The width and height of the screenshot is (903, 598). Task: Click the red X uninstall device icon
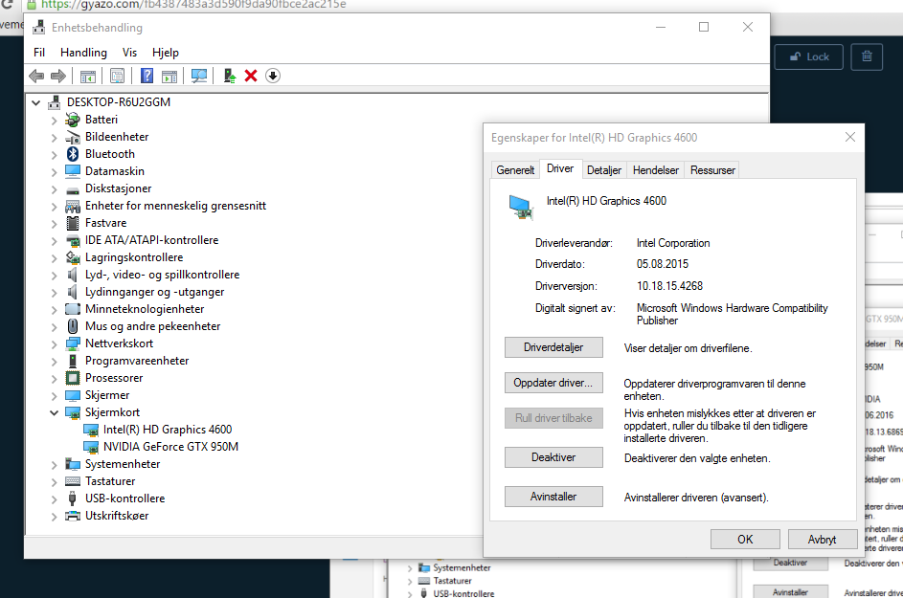click(251, 76)
